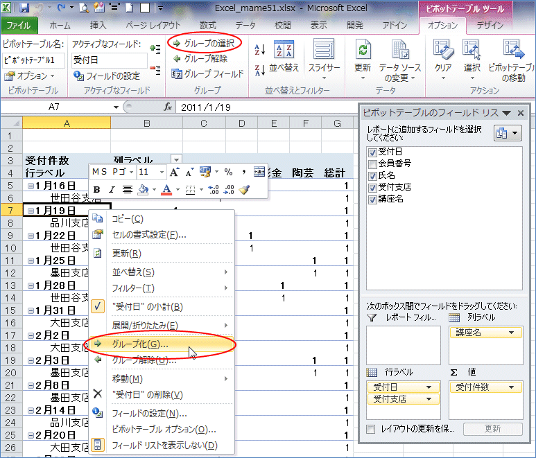Open the 列ラベル filter dropdown
Screen dimensions: 536x458
click(176, 159)
